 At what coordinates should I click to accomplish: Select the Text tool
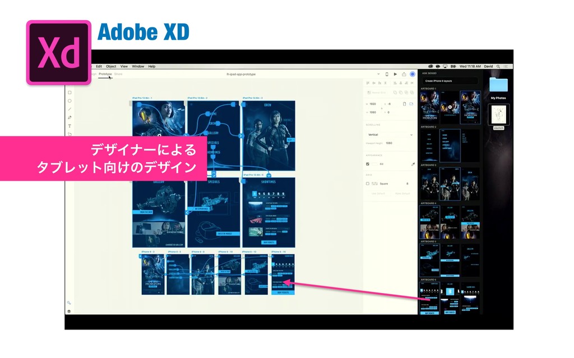point(70,126)
